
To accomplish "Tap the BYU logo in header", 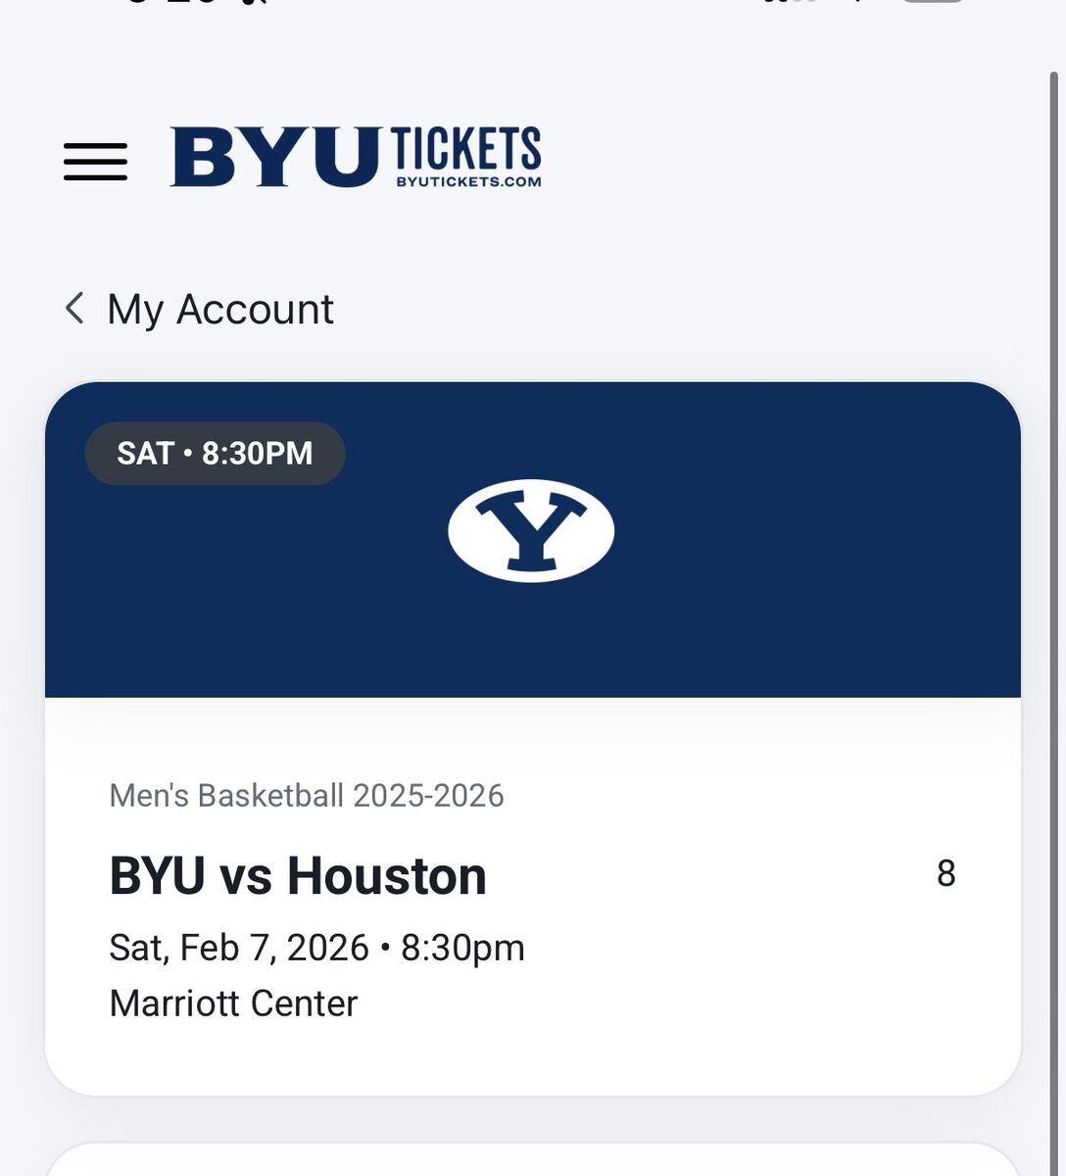I will (274, 157).
